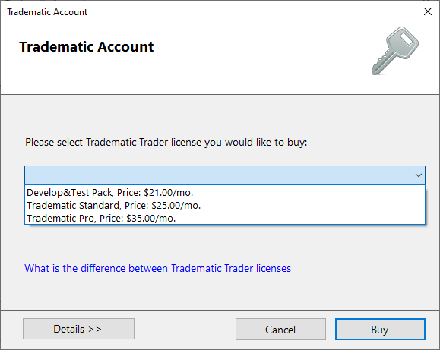Close the Tradematic Account dialog
This screenshot has width=440, height=350.
tap(428, 11)
